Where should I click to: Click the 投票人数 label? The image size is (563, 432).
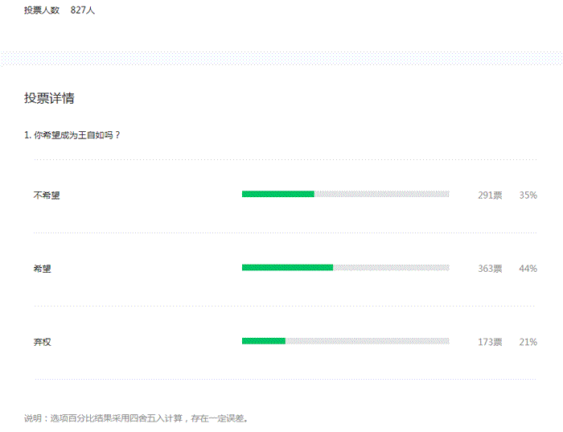[x=42, y=10]
